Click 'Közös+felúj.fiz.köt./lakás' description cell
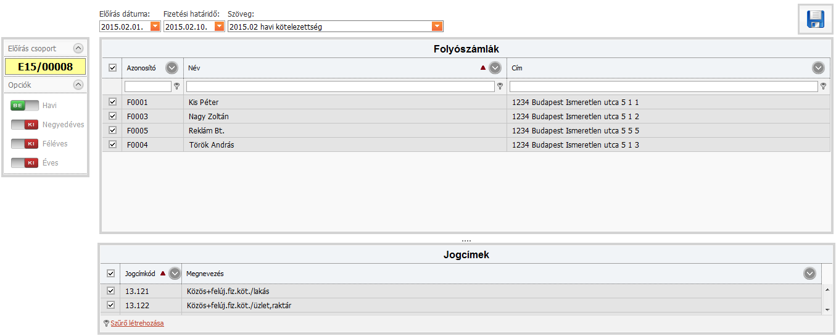The width and height of the screenshot is (836, 336). 502,291
